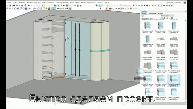Select Полка углов6 catalog thumbnail
Screen dimensions: 193x109
click(x=147, y=65)
